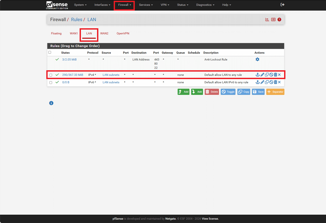This screenshot has width=326, height=223.
Task: Toggle the select-all checkbox in table header
Action: [50, 52]
